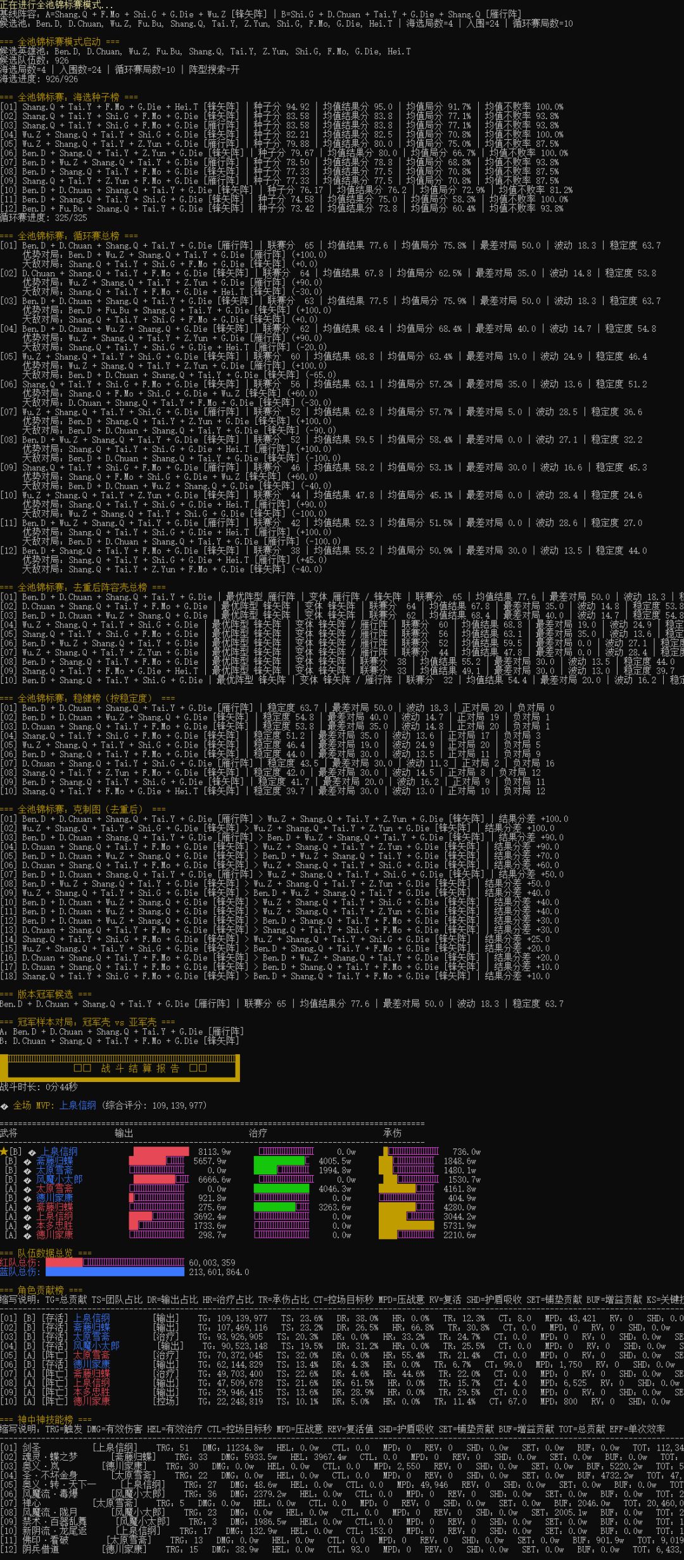Click the 武将 column header
Image resolution: width=684 pixels, height=1560 pixels.
click(9, 1133)
